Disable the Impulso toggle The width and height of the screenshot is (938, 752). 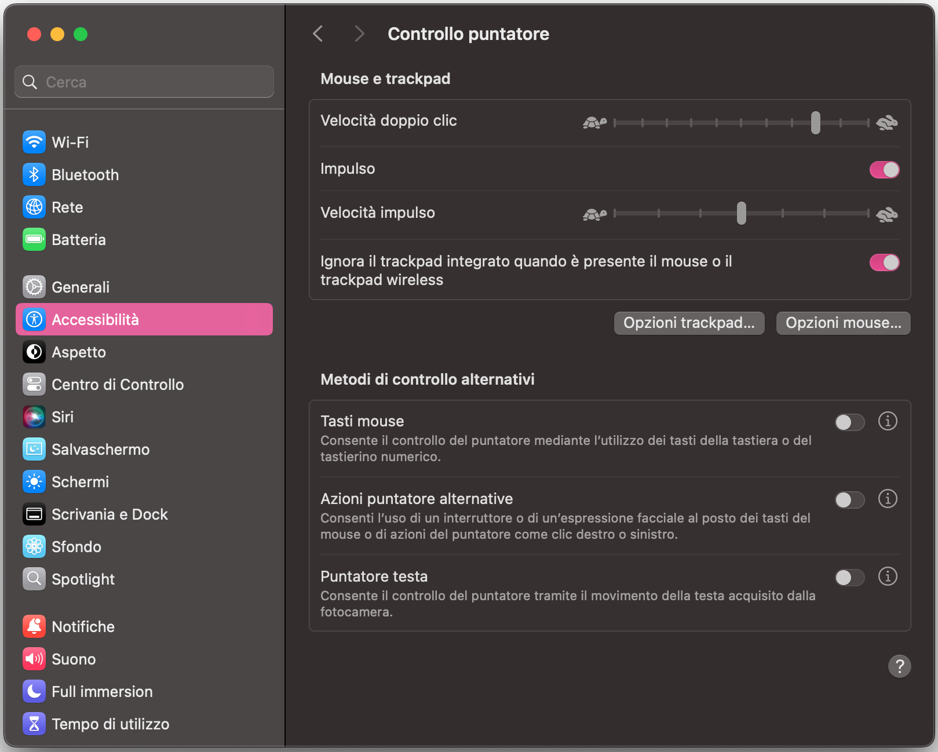pos(884,169)
